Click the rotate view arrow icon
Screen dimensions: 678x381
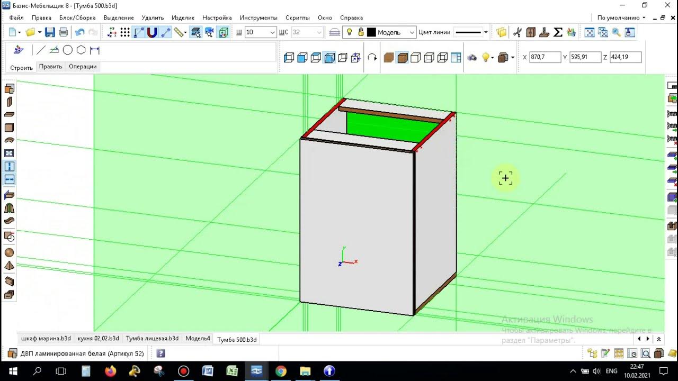click(x=372, y=58)
